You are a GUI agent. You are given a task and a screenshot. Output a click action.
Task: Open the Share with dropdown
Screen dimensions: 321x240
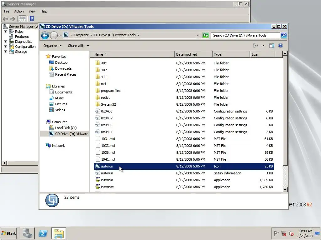(x=78, y=46)
